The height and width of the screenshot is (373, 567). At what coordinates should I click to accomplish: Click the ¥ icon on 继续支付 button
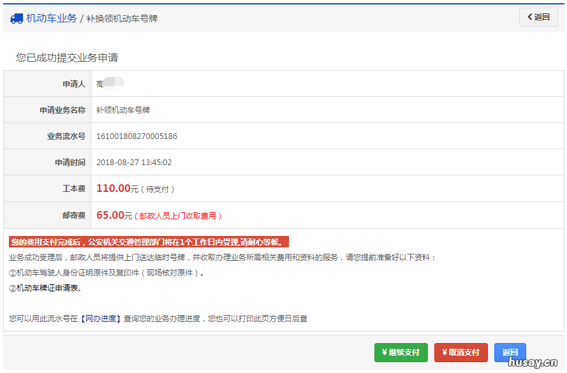(385, 352)
